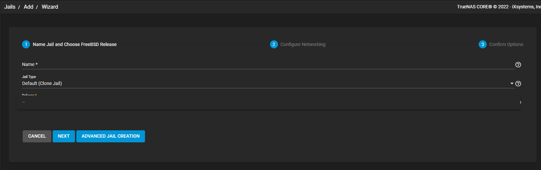This screenshot has width=541, height=170.
Task: Open help tooltip for Jail Type
Action: pos(518,84)
